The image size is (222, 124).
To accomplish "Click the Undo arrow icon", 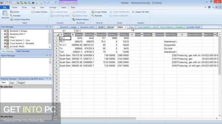I will (45, 3).
